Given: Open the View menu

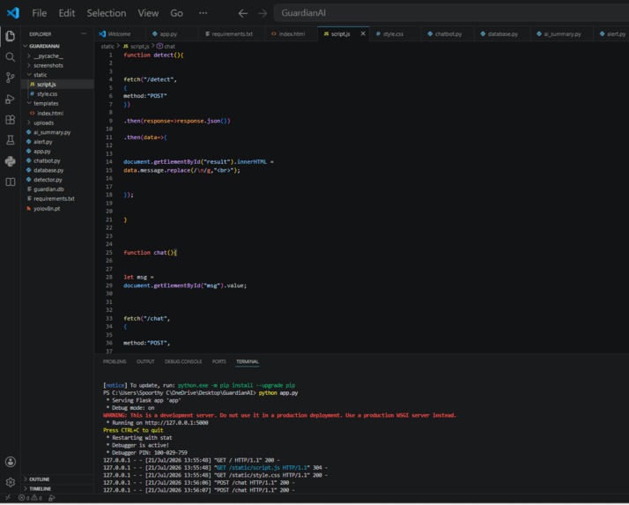Looking at the screenshot, I should 148,13.
